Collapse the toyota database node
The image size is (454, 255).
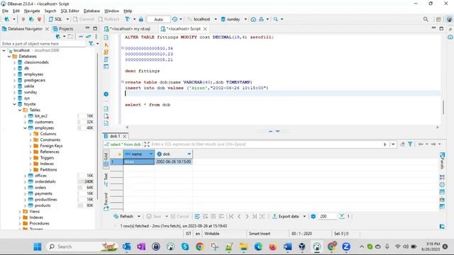coord(14,104)
